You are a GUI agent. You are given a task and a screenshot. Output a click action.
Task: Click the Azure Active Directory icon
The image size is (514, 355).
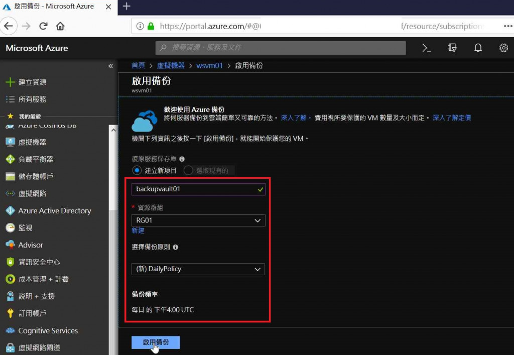[10, 210]
